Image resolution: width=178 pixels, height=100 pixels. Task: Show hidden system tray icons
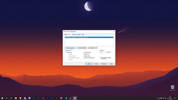(x=157, y=98)
